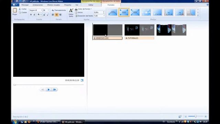Click the timeline zoom slider
The height and width of the screenshot is (124, 220).
click(x=196, y=116)
